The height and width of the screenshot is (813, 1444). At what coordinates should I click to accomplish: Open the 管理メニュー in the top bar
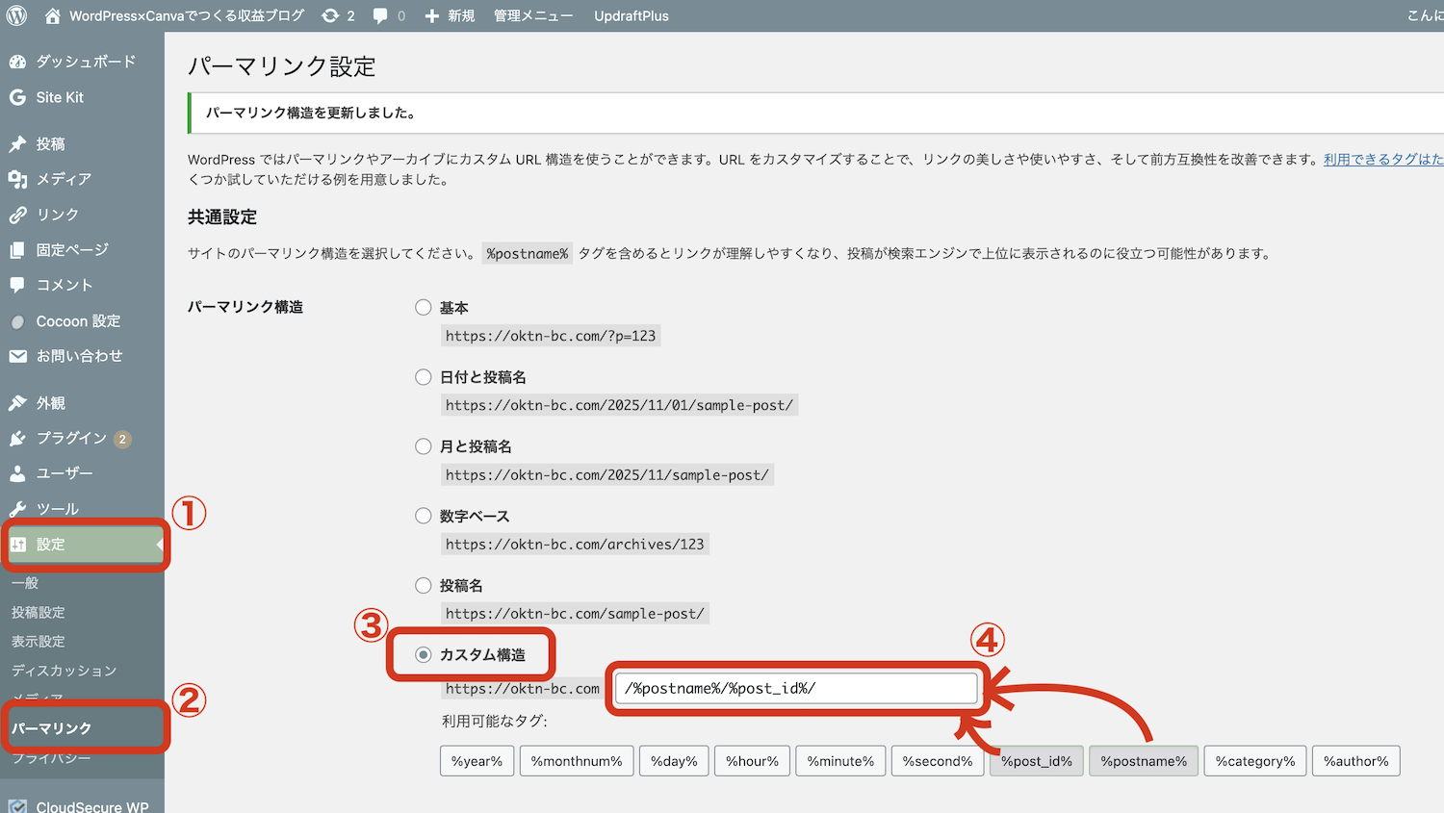point(532,14)
